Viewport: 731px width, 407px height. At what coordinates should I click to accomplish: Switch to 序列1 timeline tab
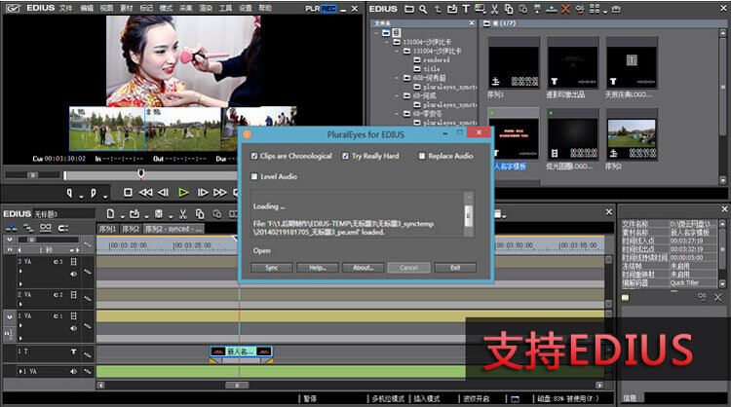click(x=107, y=229)
